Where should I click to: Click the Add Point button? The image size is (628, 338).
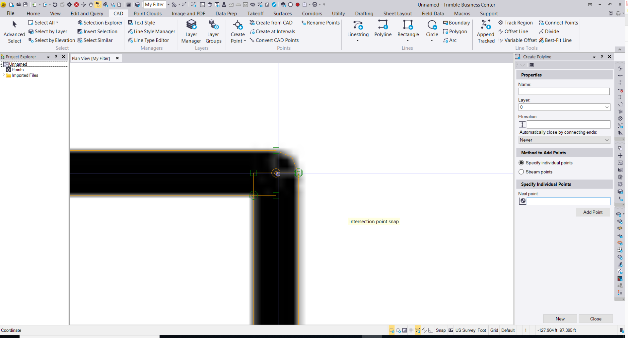pos(593,212)
